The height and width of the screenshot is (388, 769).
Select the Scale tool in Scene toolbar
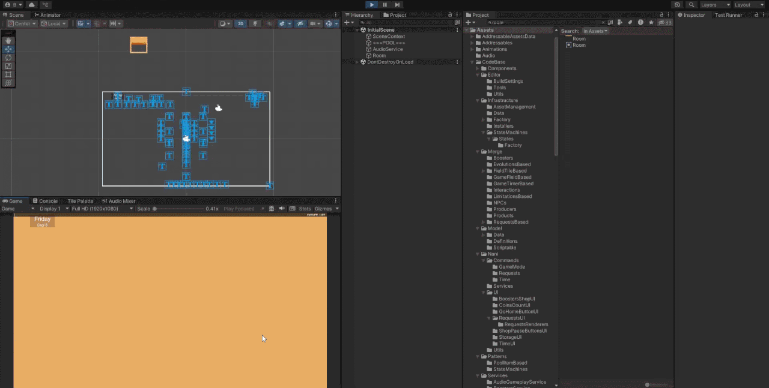coord(8,66)
